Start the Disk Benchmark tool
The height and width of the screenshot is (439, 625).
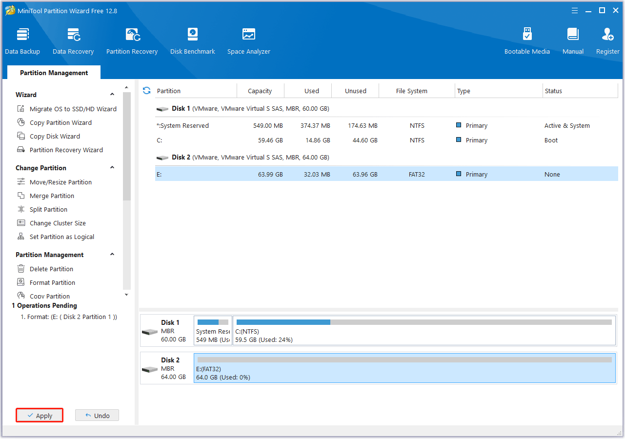tap(193, 41)
